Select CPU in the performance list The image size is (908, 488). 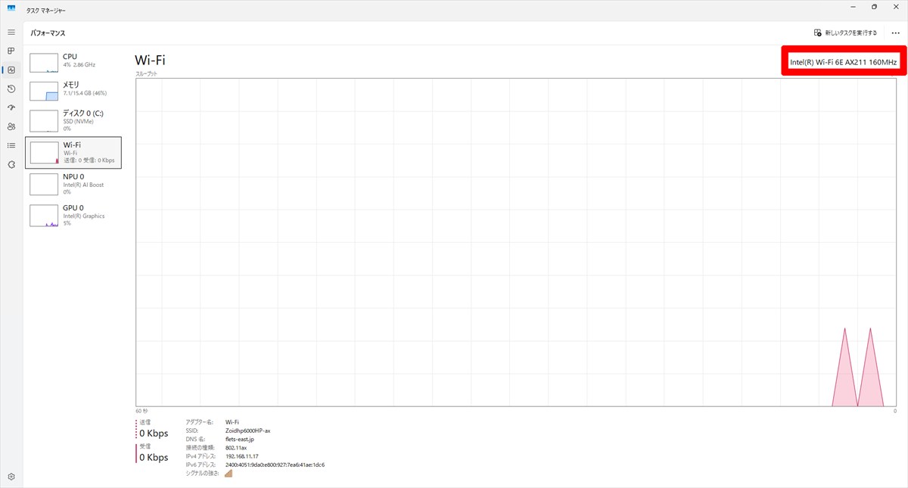point(73,61)
